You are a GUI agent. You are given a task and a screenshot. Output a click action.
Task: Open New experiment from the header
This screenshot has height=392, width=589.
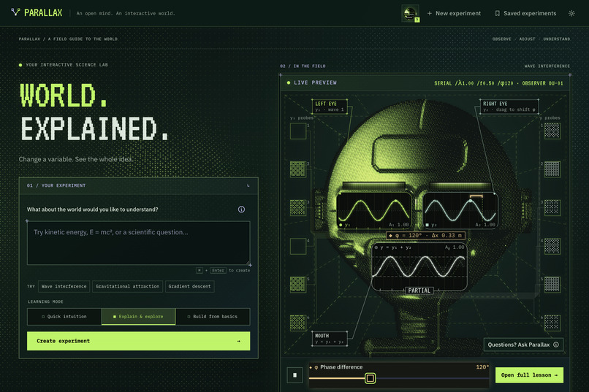[454, 13]
